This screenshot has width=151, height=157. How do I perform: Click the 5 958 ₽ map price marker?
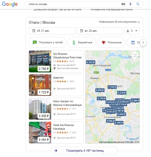click(x=100, y=90)
